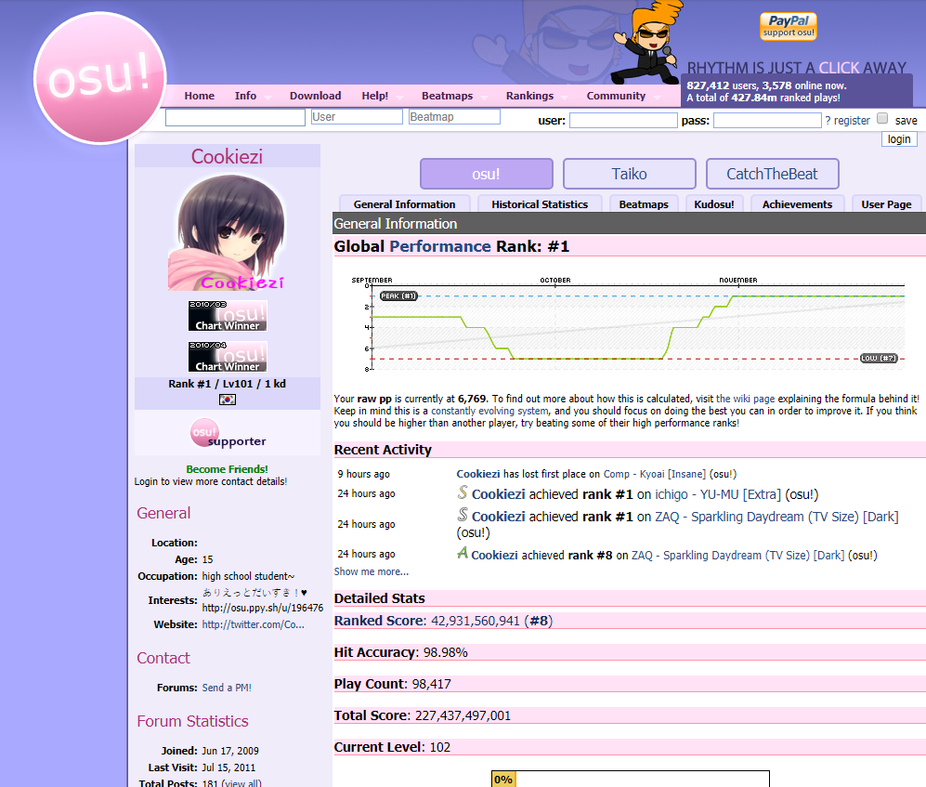Click the User search field
This screenshot has width=926, height=787.
tap(357, 116)
